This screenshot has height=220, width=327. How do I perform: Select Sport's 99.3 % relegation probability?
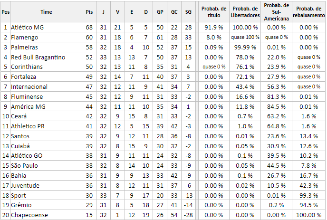tap(308, 196)
